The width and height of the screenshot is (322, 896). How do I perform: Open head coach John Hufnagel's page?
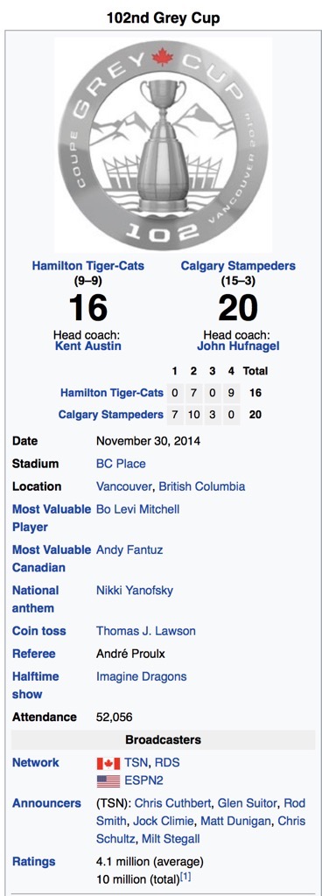(x=238, y=346)
